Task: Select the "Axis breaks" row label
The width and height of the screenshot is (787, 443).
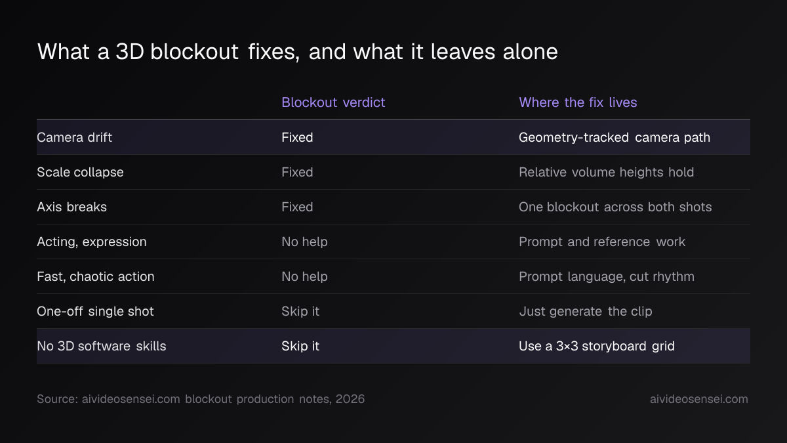Action: pyautogui.click(x=71, y=207)
